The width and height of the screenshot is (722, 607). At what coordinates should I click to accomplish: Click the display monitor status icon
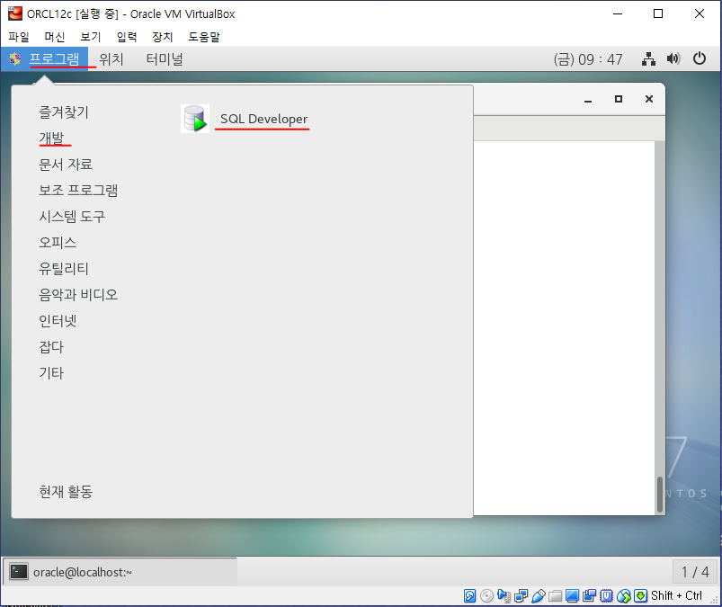coord(573,596)
